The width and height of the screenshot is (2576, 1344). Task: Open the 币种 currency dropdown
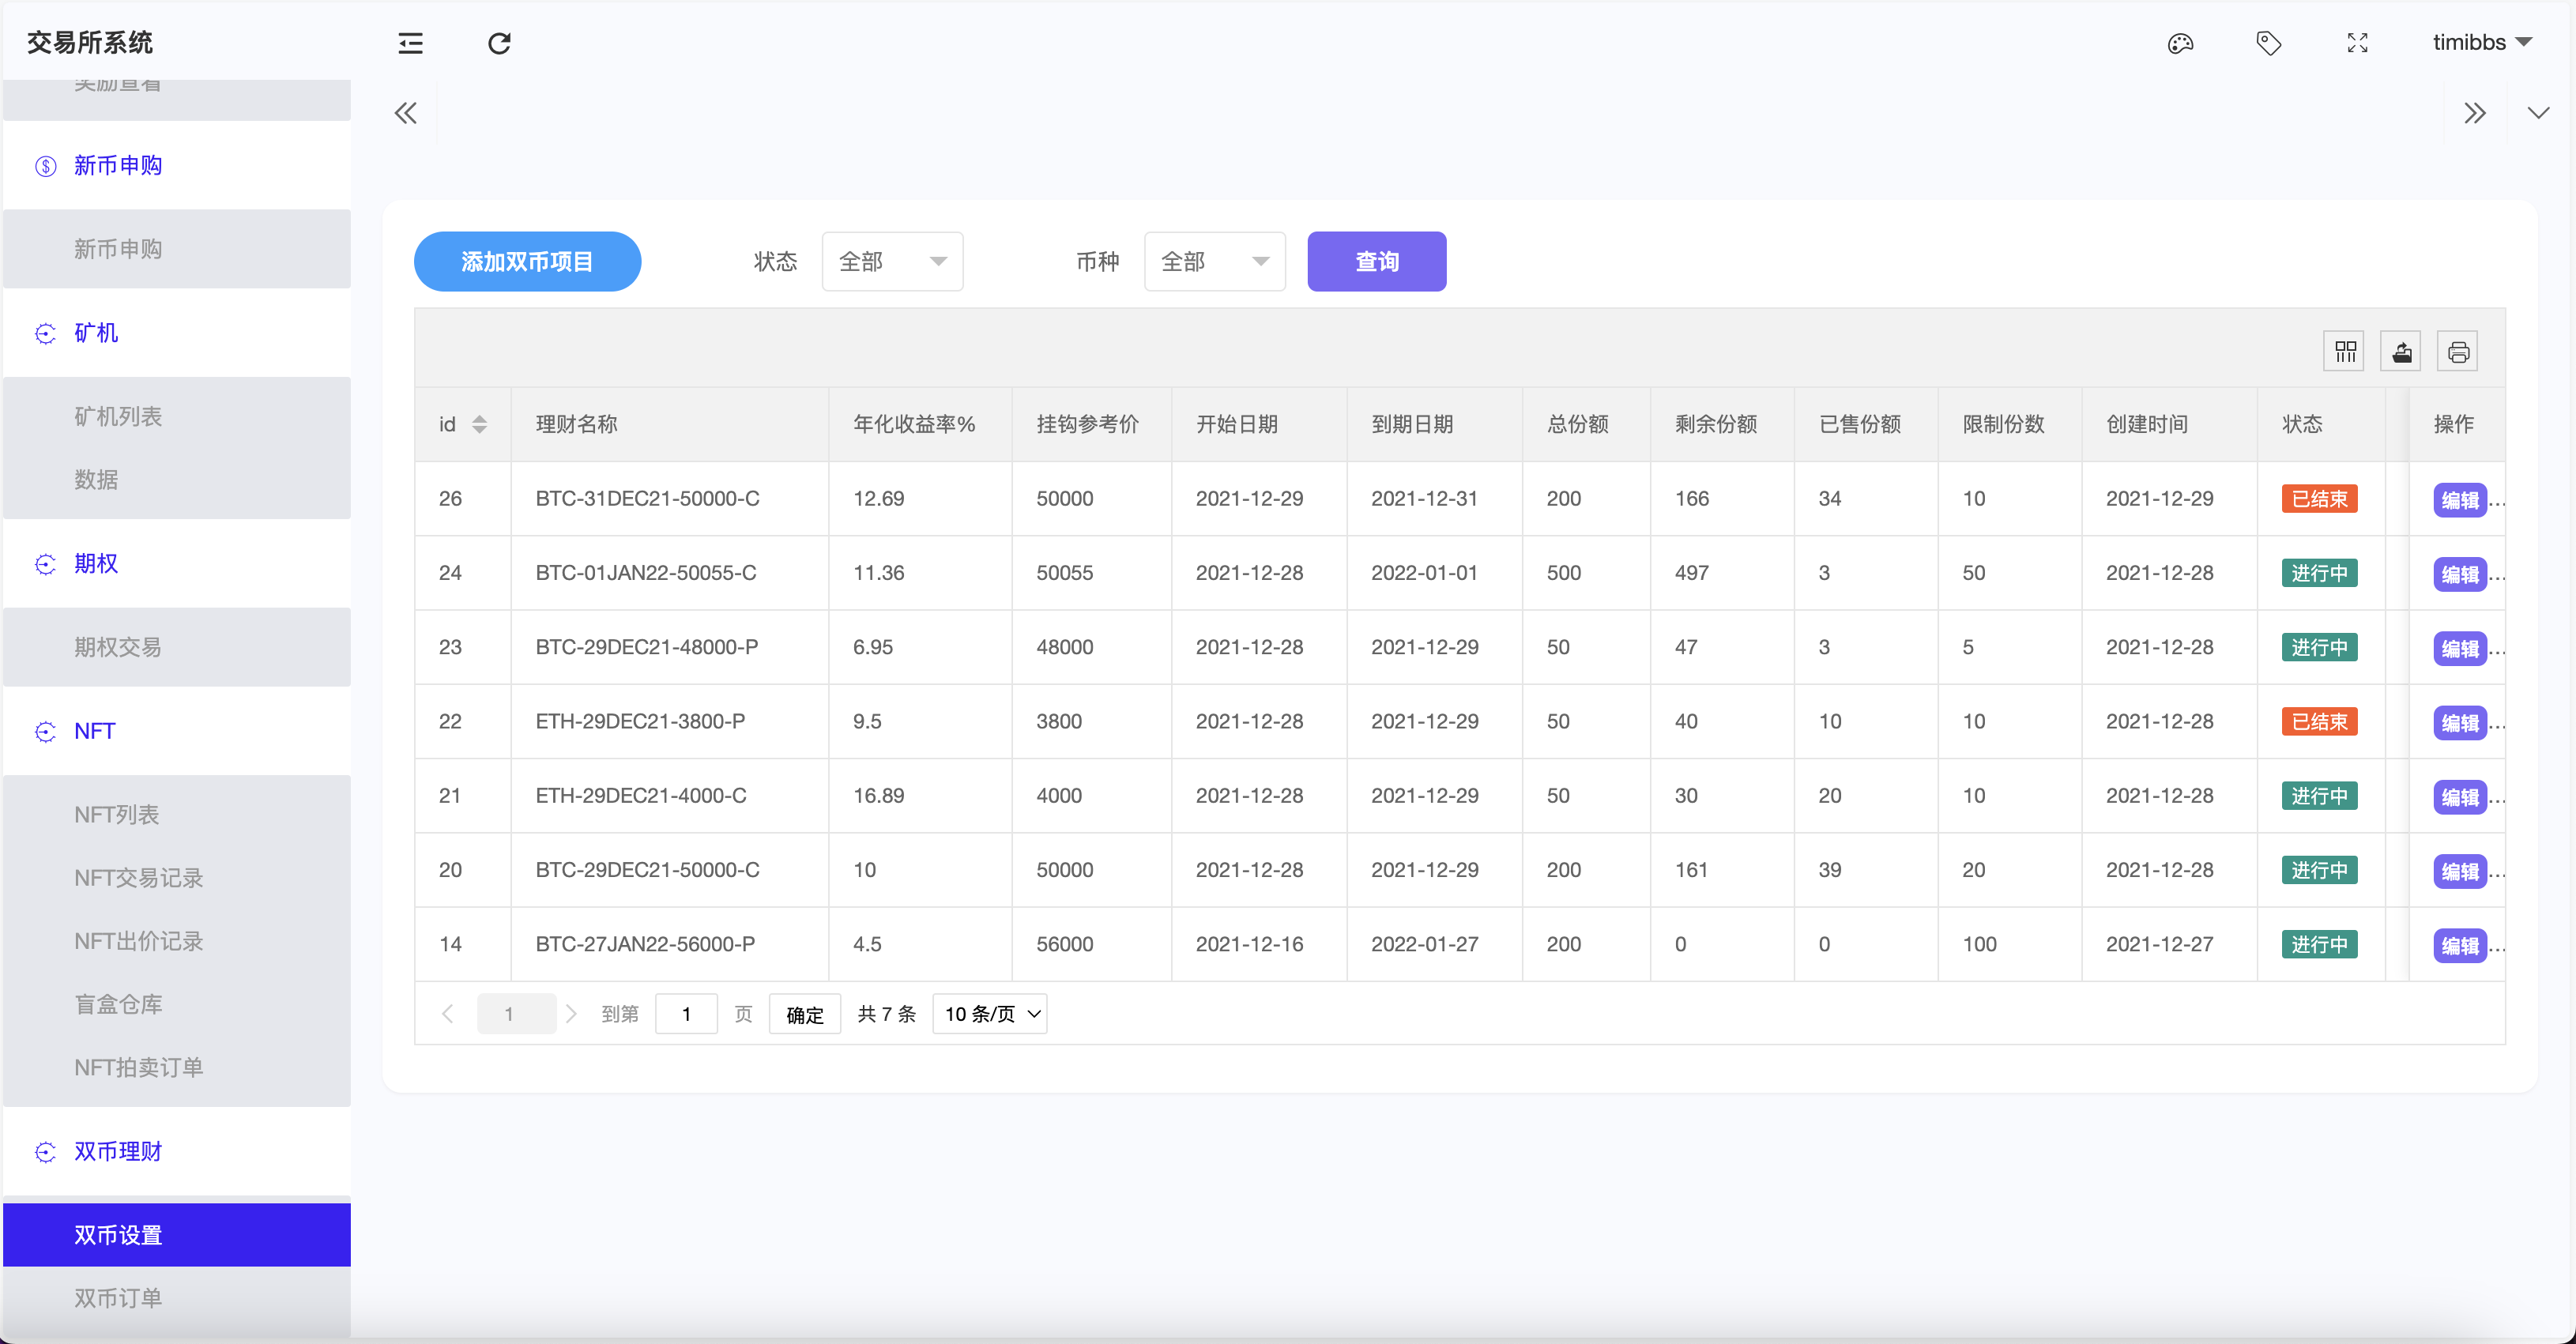pyautogui.click(x=1213, y=261)
